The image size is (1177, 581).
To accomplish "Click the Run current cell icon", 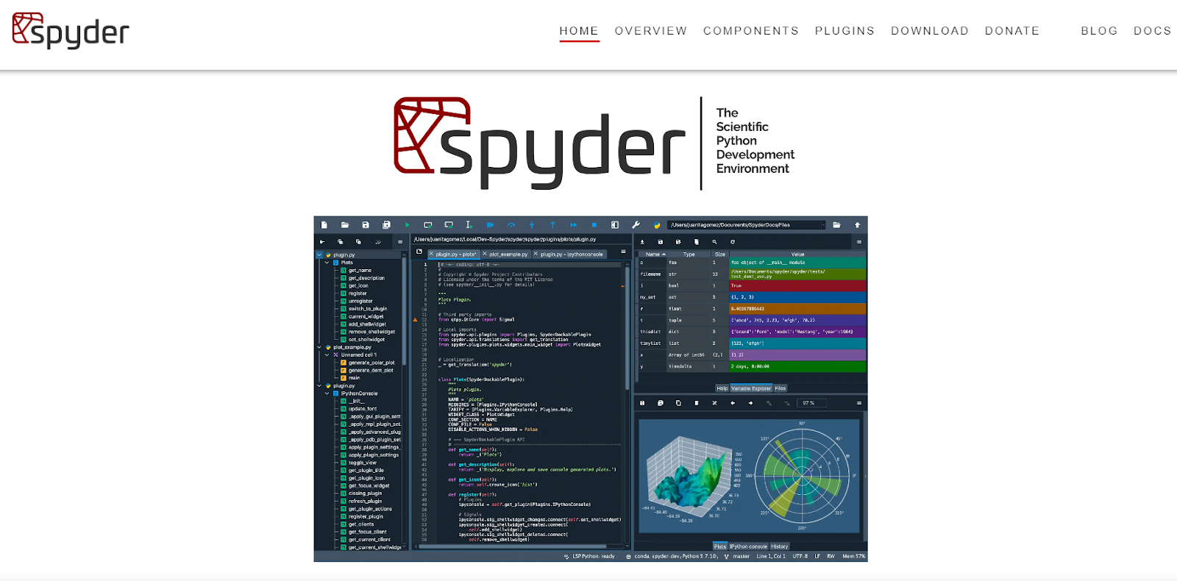I will [x=428, y=225].
